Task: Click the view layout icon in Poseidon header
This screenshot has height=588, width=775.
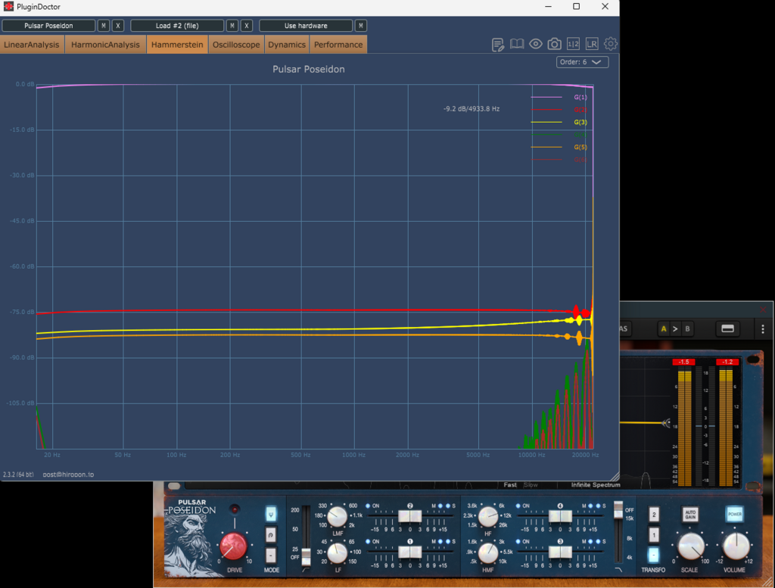Action: pyautogui.click(x=727, y=329)
